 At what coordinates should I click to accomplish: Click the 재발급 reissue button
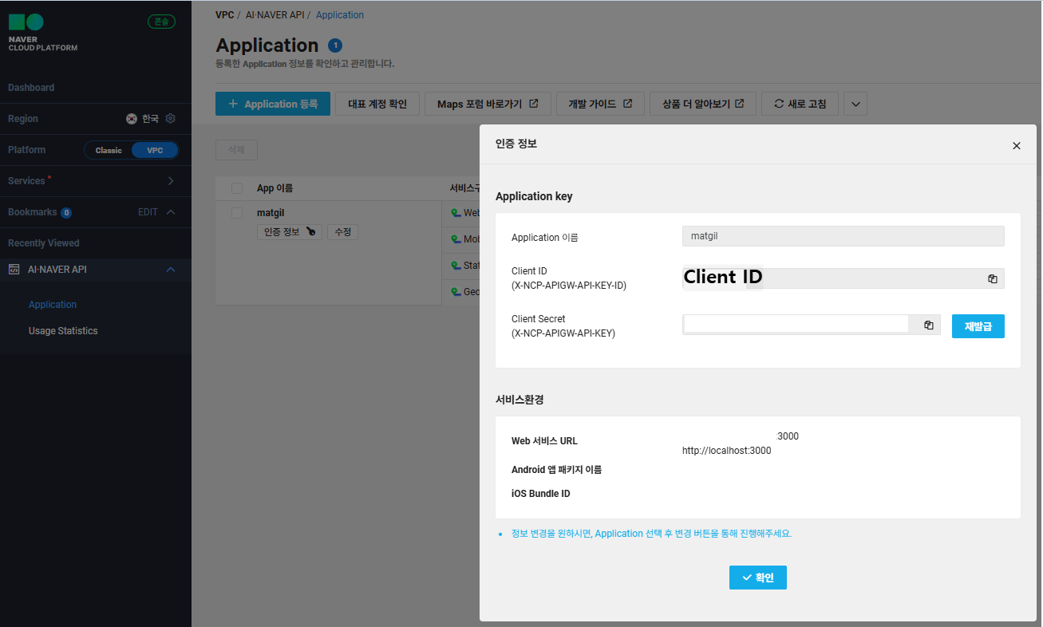click(978, 326)
